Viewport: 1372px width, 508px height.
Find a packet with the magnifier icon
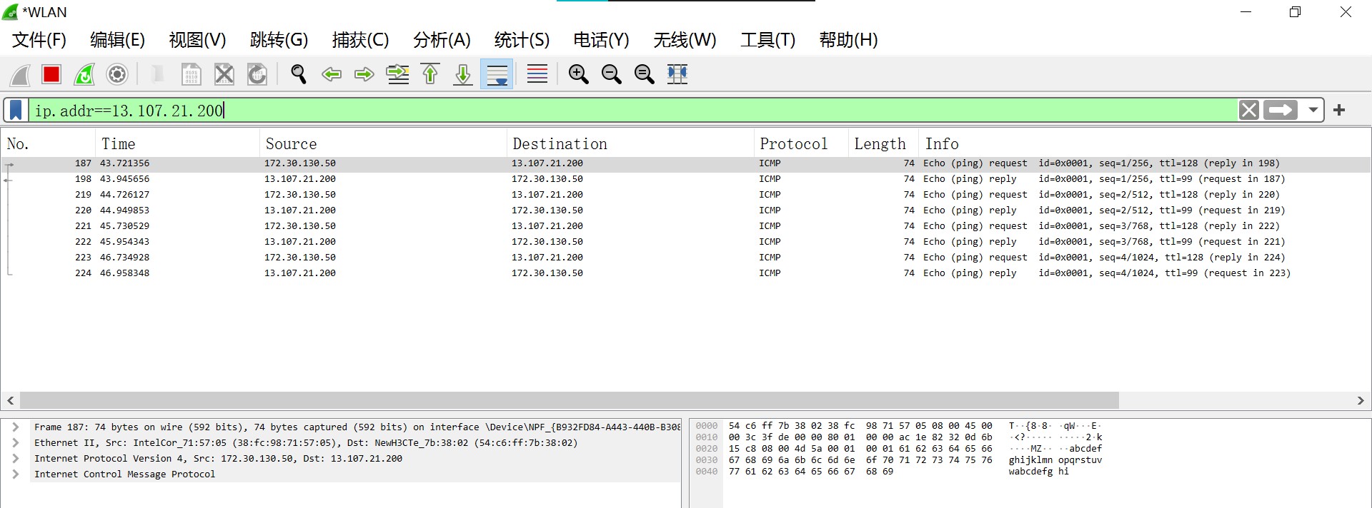tap(299, 74)
